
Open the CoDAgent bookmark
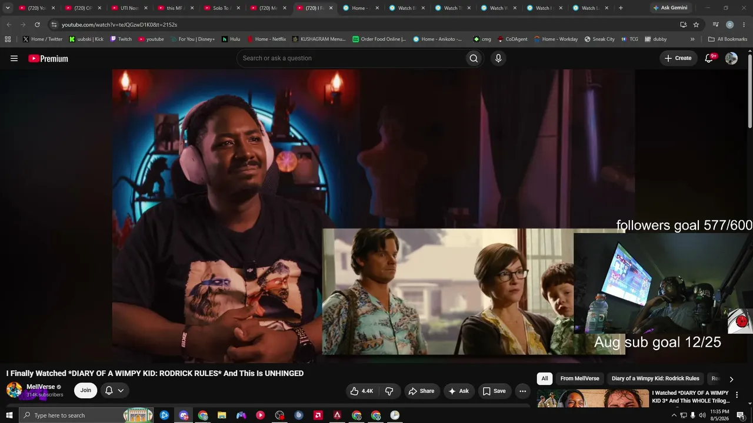pyautogui.click(x=512, y=39)
